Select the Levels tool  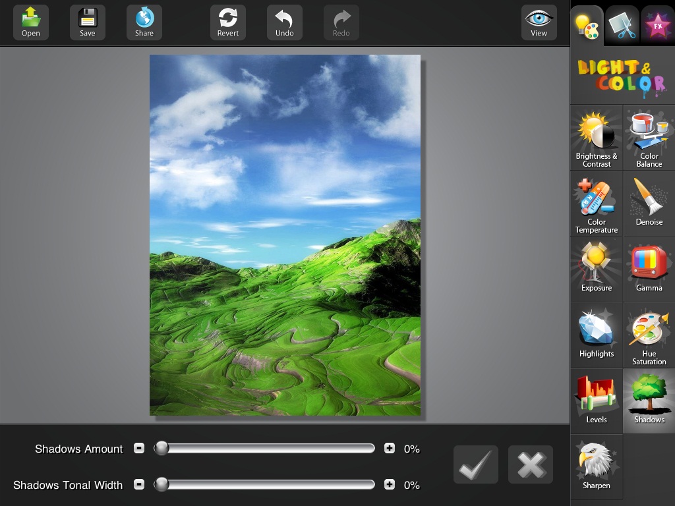click(596, 401)
